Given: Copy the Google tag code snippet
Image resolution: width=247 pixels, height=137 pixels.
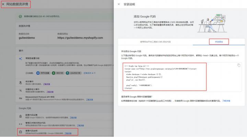Looking at the screenshot, I should (x=239, y=65).
